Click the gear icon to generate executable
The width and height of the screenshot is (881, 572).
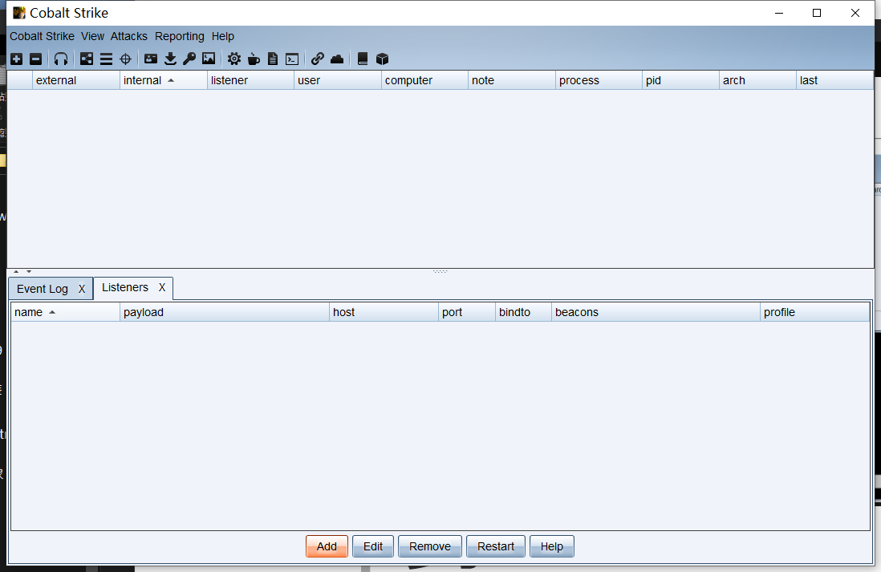click(234, 59)
